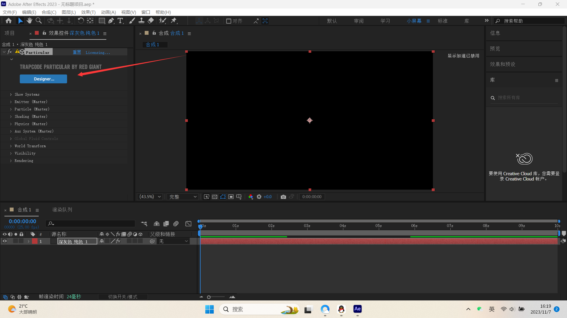Select the Selection (arrow) tool
Image resolution: width=567 pixels, height=318 pixels.
pyautogui.click(x=20, y=21)
